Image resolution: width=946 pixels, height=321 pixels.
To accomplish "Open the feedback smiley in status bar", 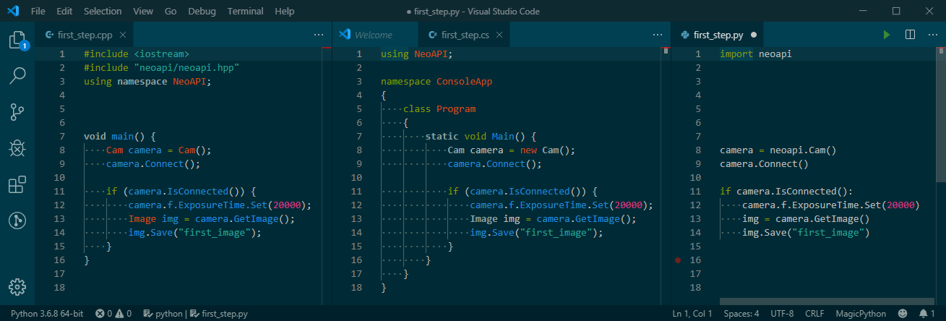I will 903,314.
